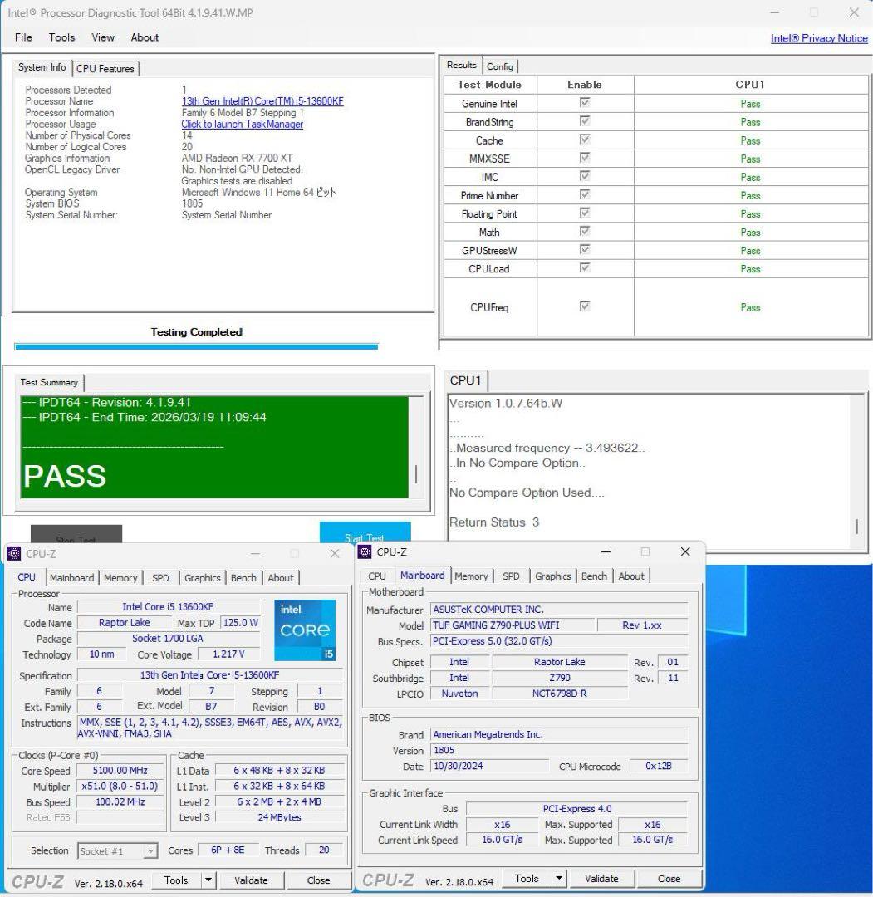Click Close button in left CPU-Z window

[x=319, y=880]
